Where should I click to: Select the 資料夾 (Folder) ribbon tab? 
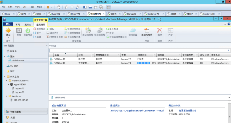(x=28, y=24)
